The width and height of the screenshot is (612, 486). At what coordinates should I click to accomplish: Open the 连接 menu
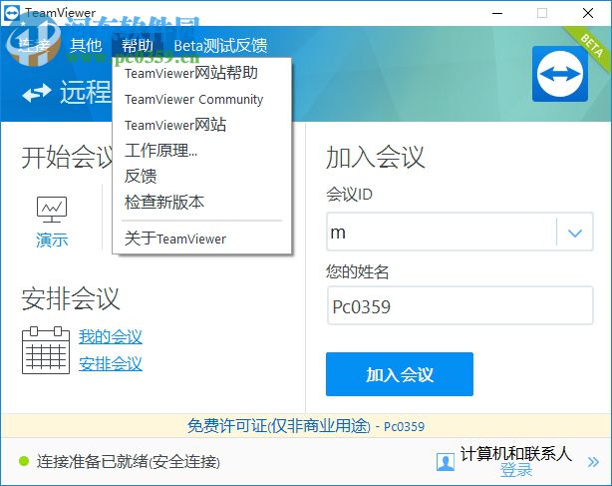tap(34, 46)
